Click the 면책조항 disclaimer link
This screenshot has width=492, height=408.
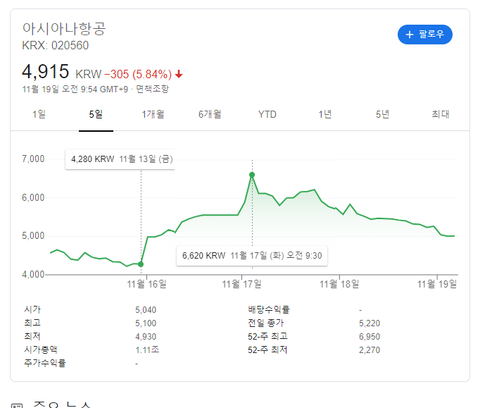point(152,89)
